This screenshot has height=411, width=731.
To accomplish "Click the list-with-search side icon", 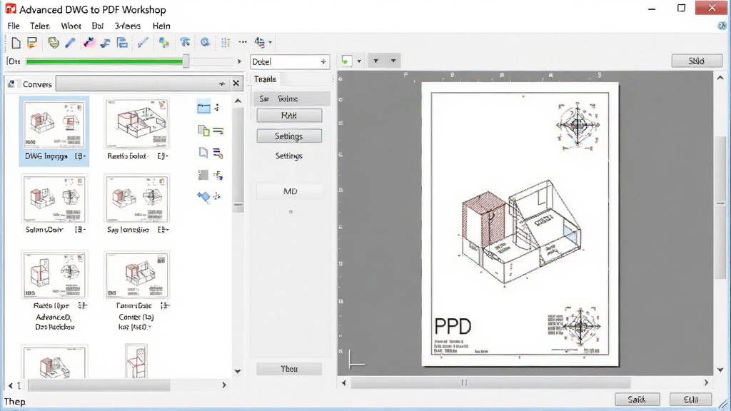I will [x=218, y=153].
